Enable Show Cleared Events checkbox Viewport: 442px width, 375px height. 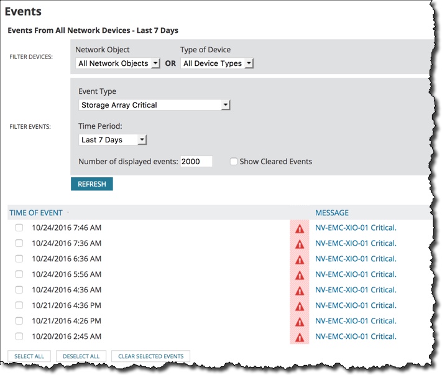[233, 162]
